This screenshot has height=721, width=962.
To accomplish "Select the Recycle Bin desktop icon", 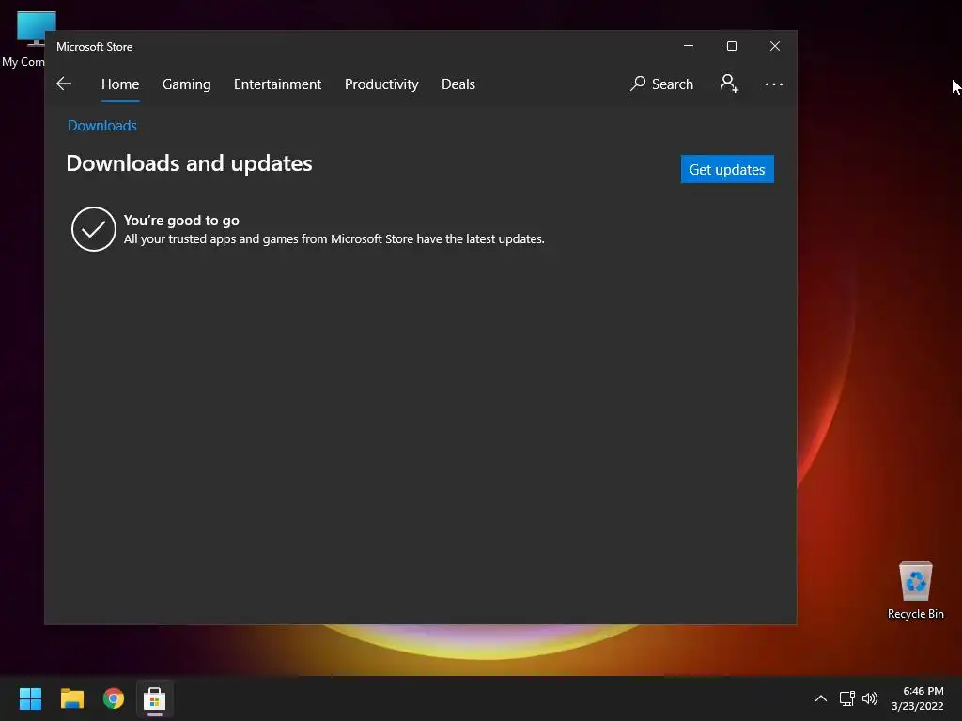I will (x=915, y=591).
